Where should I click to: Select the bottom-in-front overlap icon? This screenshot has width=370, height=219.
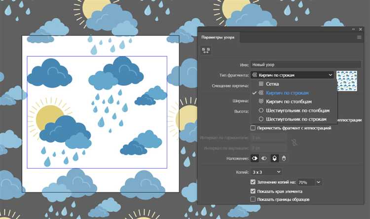tap(284, 158)
